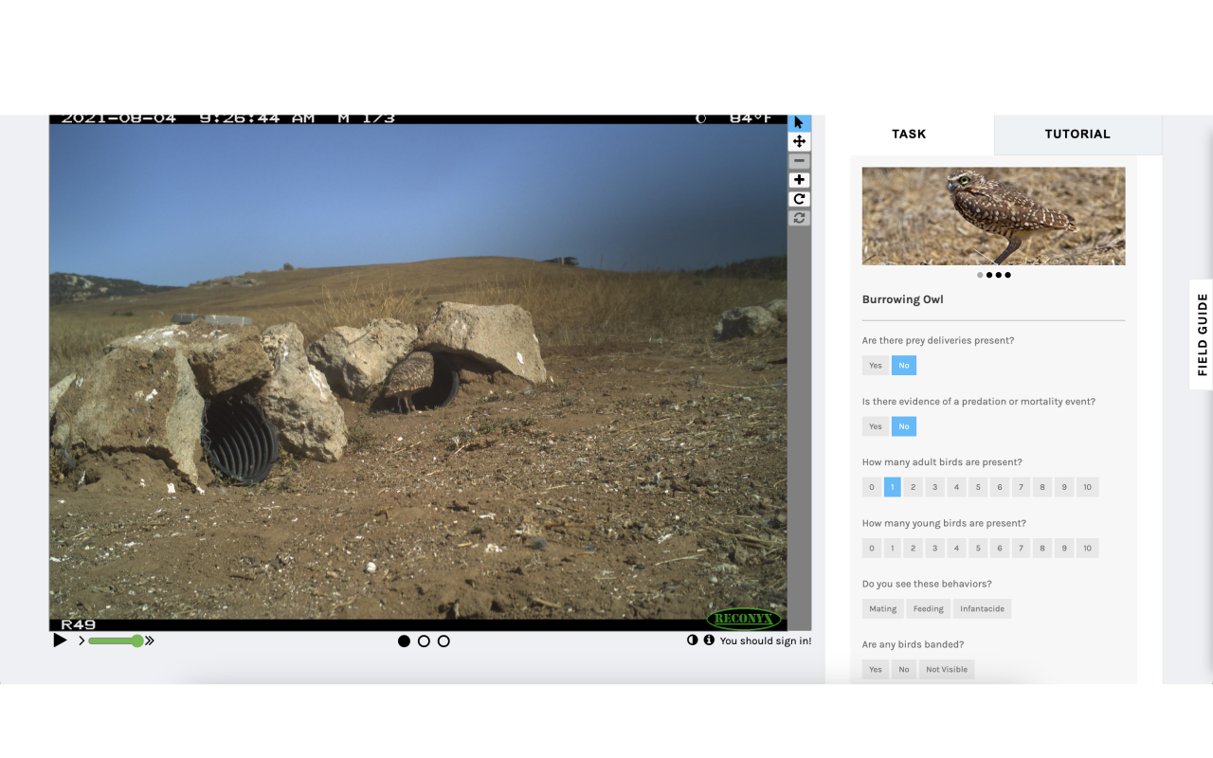This screenshot has width=1213, height=758.
Task: Set young birds count to 0
Action: pos(872,548)
